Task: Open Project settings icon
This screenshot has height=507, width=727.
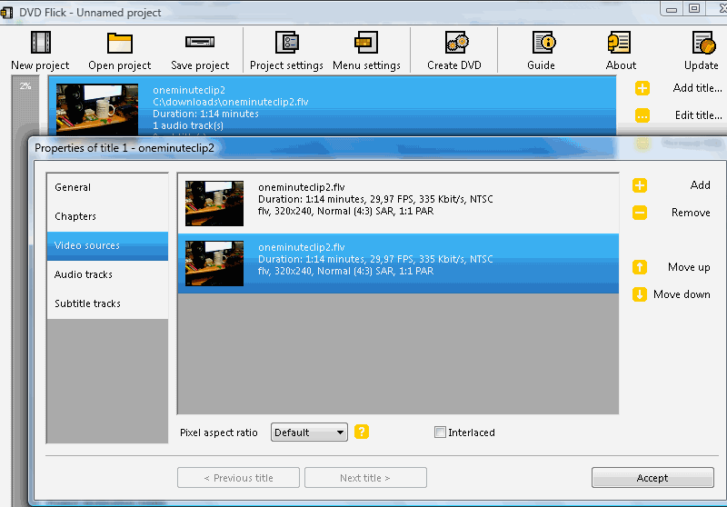Action: 287,42
